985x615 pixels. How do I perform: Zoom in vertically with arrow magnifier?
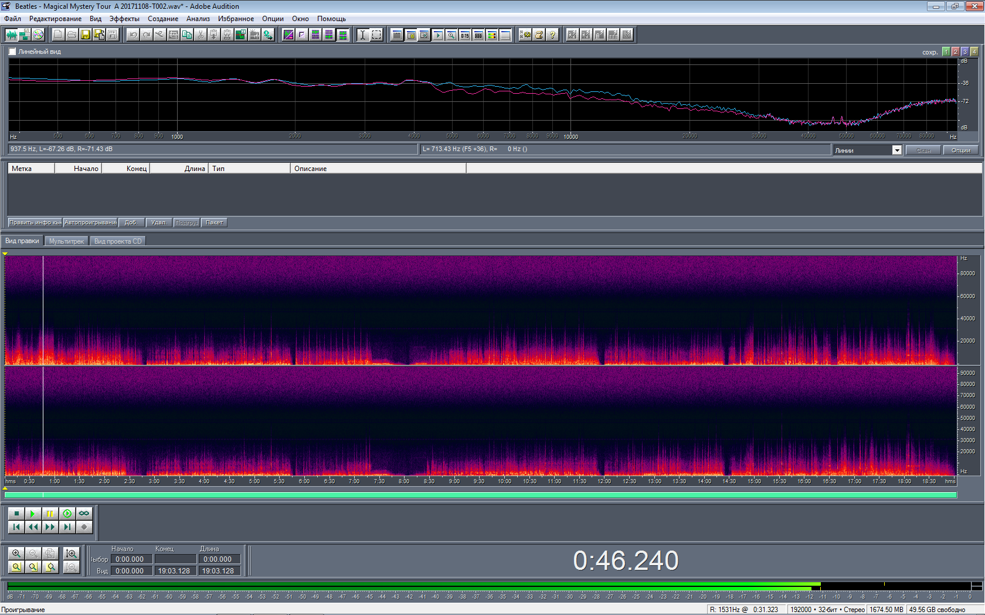tap(72, 553)
